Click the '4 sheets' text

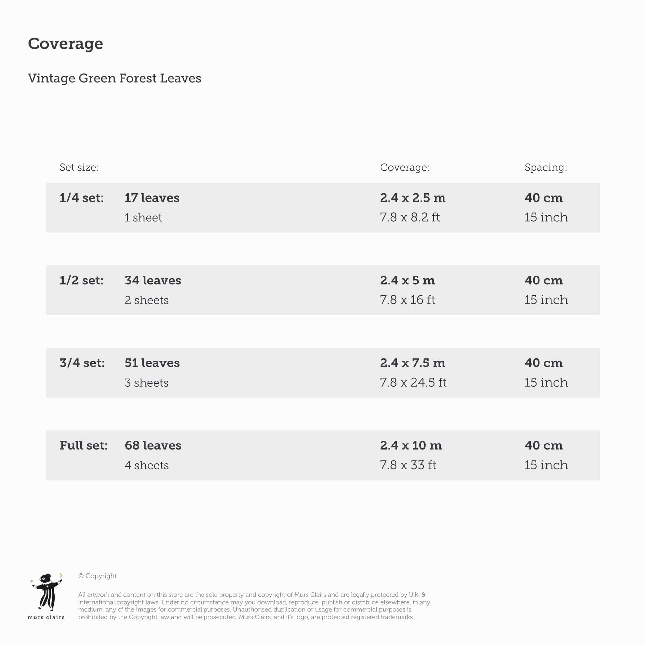coord(147,465)
